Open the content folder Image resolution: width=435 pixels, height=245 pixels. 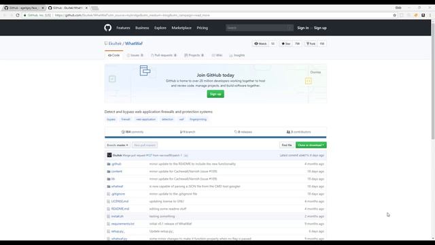(116, 171)
